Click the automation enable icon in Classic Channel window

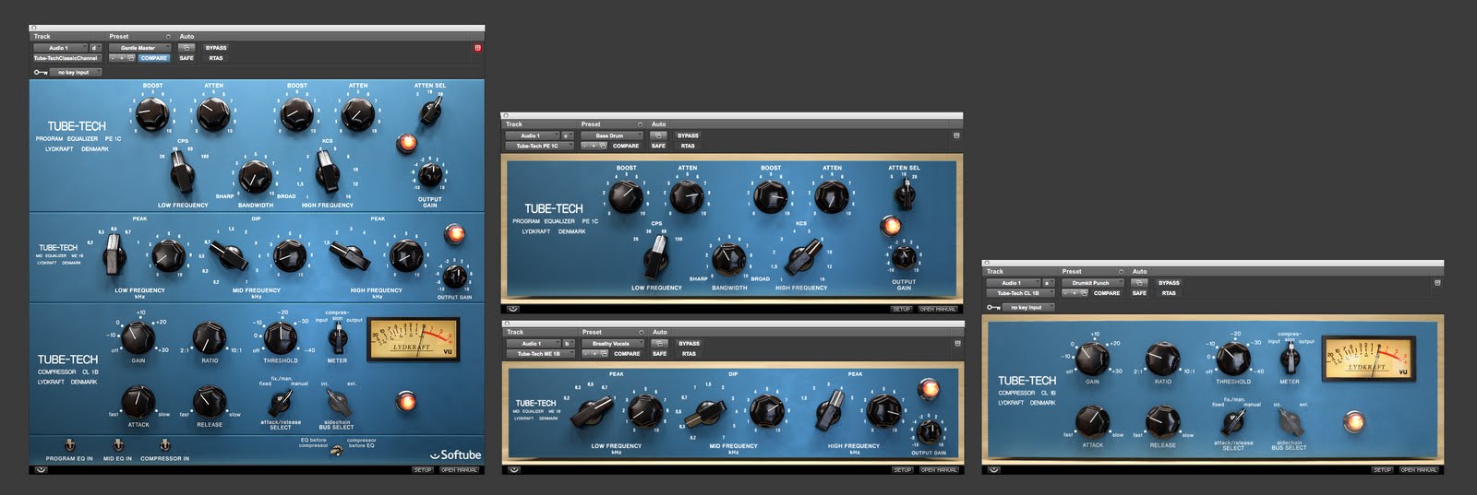coord(186,48)
